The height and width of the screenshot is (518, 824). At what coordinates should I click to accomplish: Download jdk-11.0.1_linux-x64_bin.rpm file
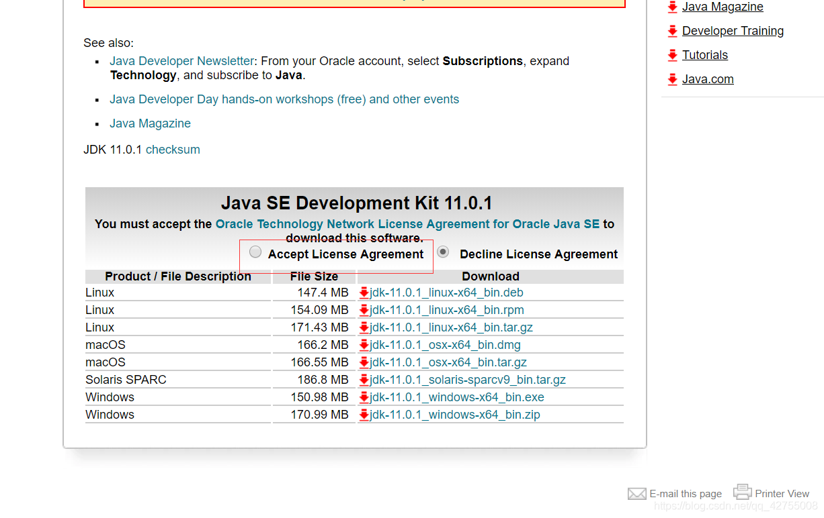(x=447, y=310)
